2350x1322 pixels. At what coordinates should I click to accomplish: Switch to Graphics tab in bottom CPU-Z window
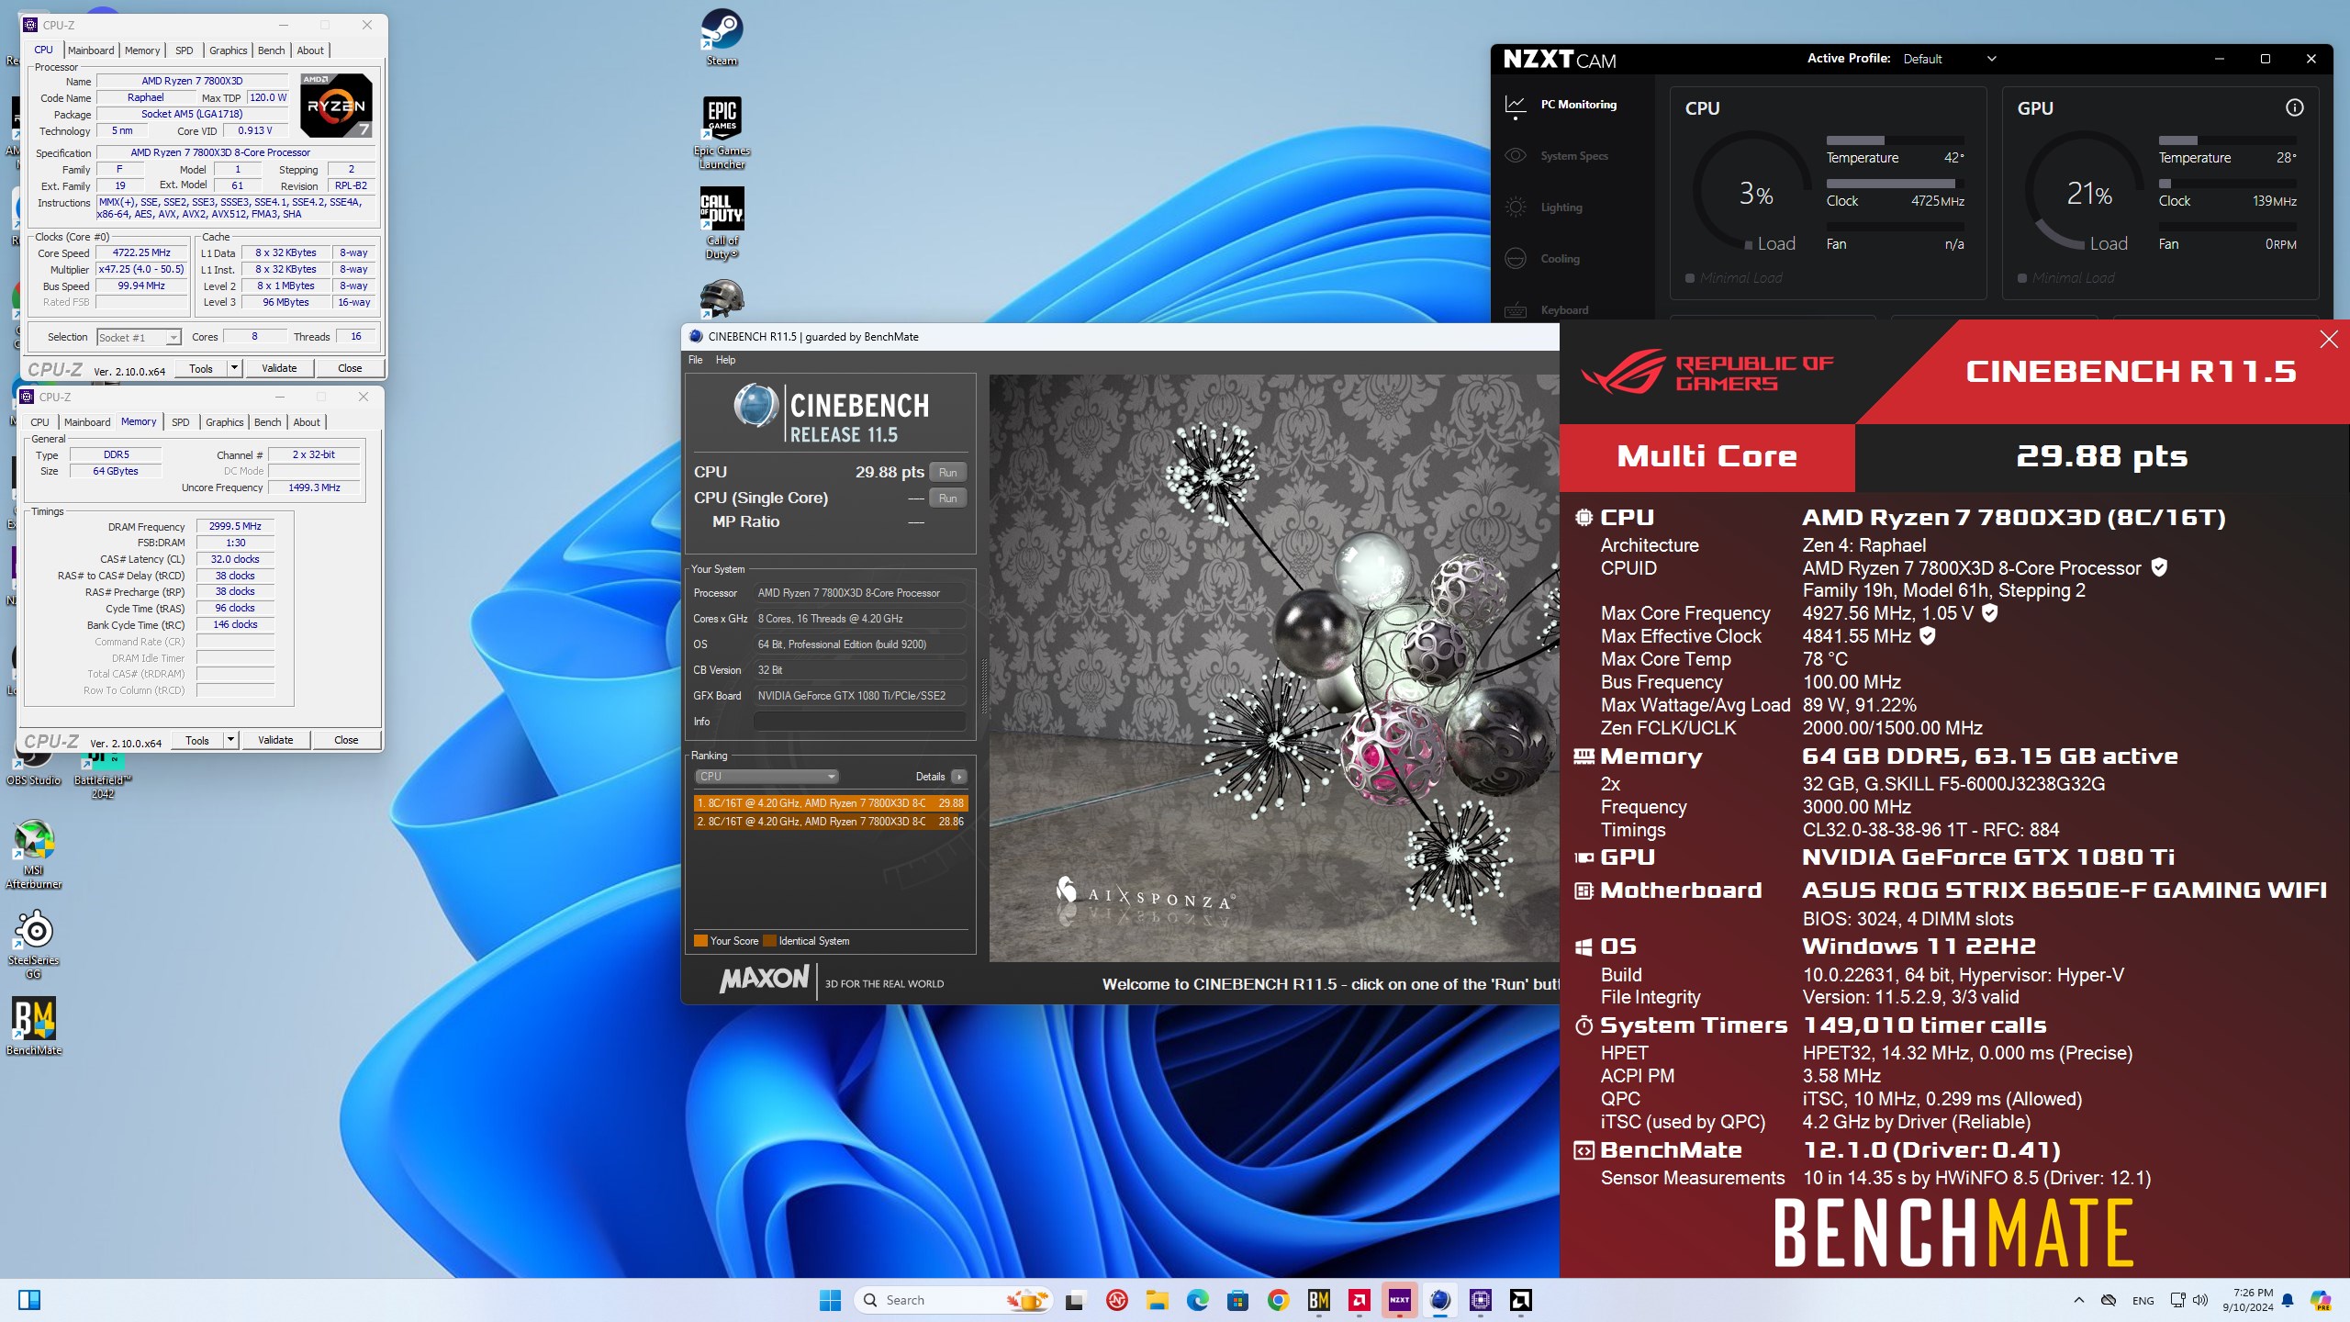pyautogui.click(x=224, y=422)
